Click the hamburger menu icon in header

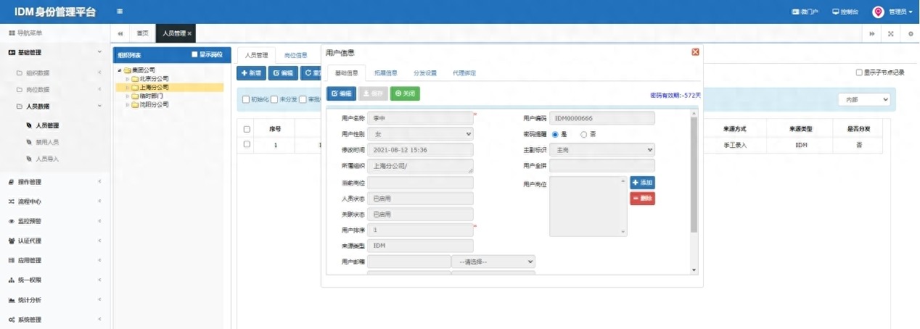pyautogui.click(x=120, y=12)
